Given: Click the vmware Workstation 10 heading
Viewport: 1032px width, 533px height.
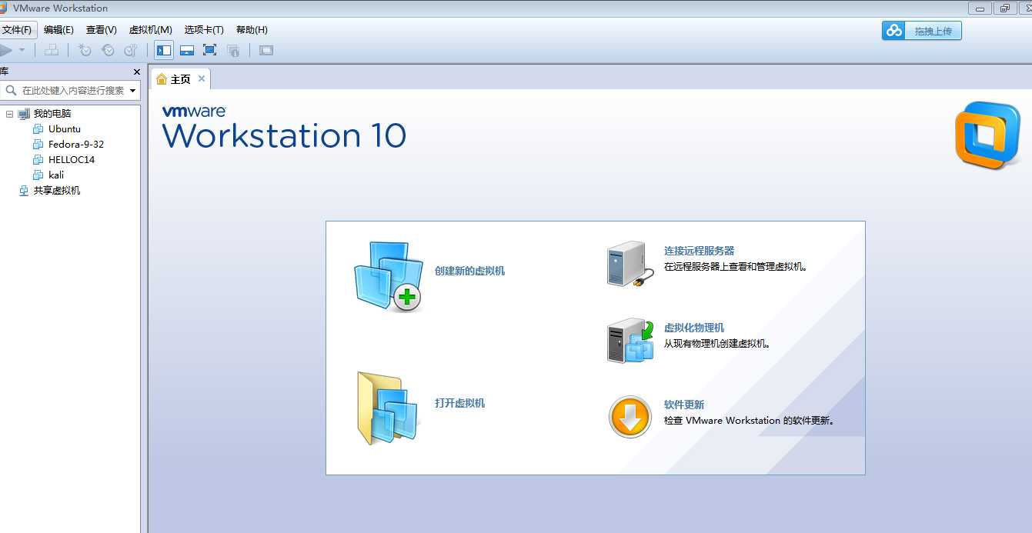Looking at the screenshot, I should click(283, 128).
